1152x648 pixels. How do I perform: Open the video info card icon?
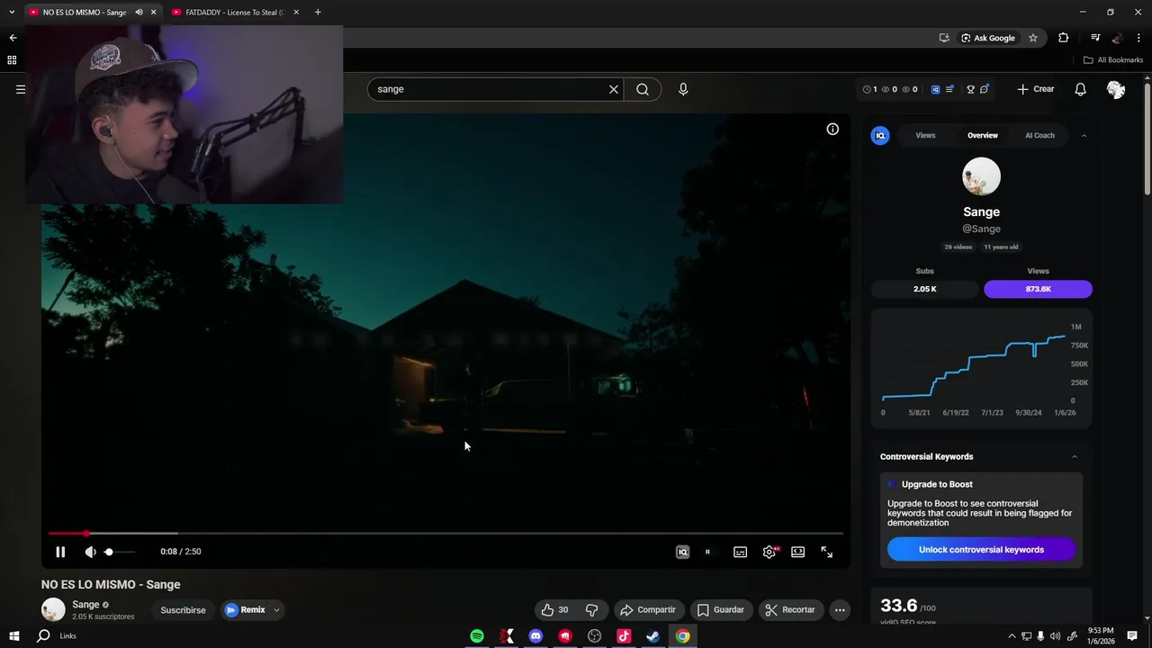coord(832,129)
